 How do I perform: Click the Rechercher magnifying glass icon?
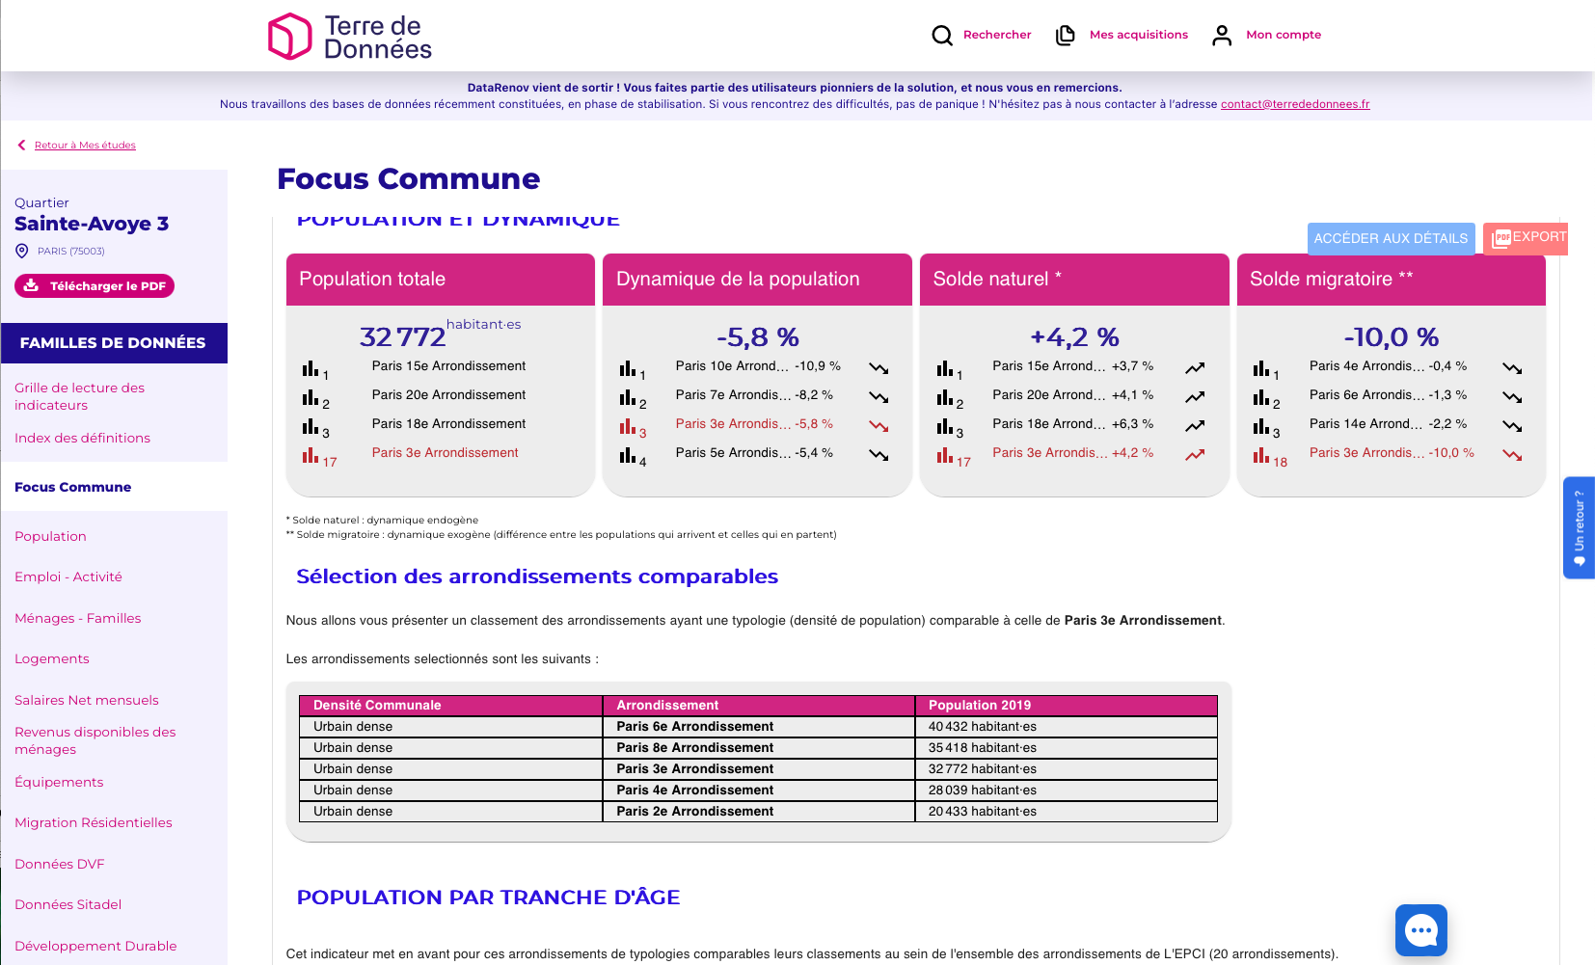(x=941, y=36)
